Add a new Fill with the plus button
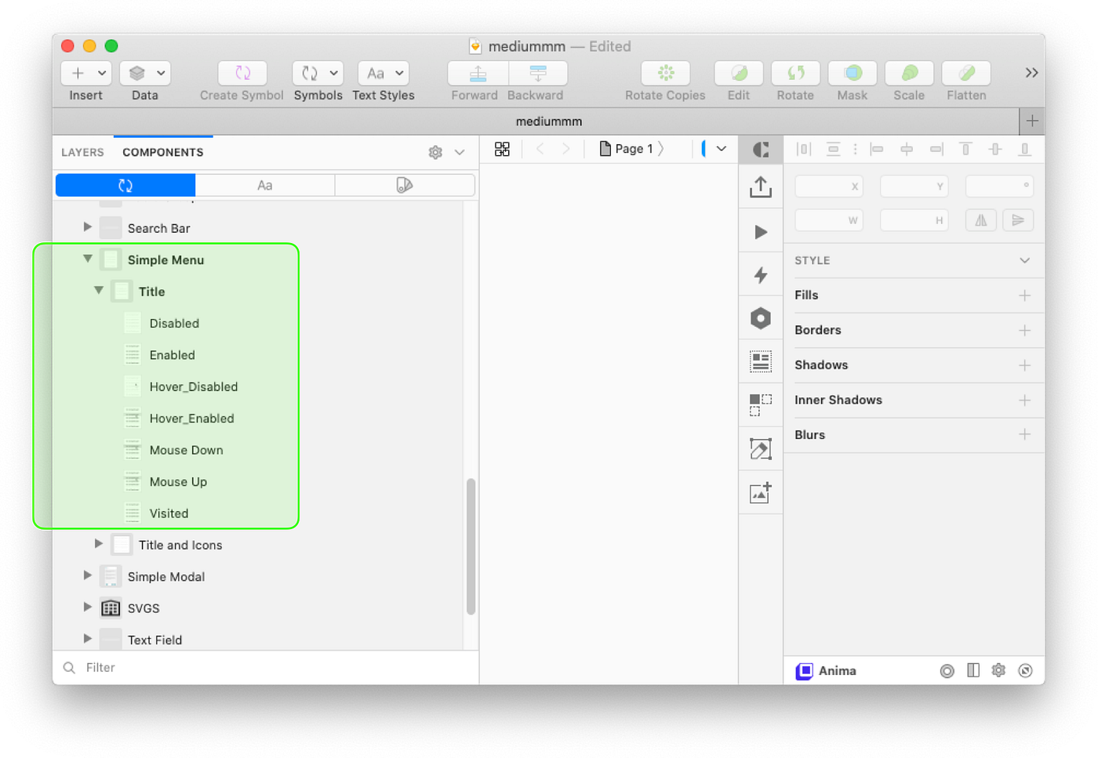 1025,296
